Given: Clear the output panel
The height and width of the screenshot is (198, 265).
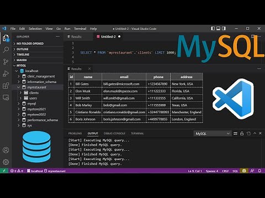Looking at the screenshot, I should 235,133.
